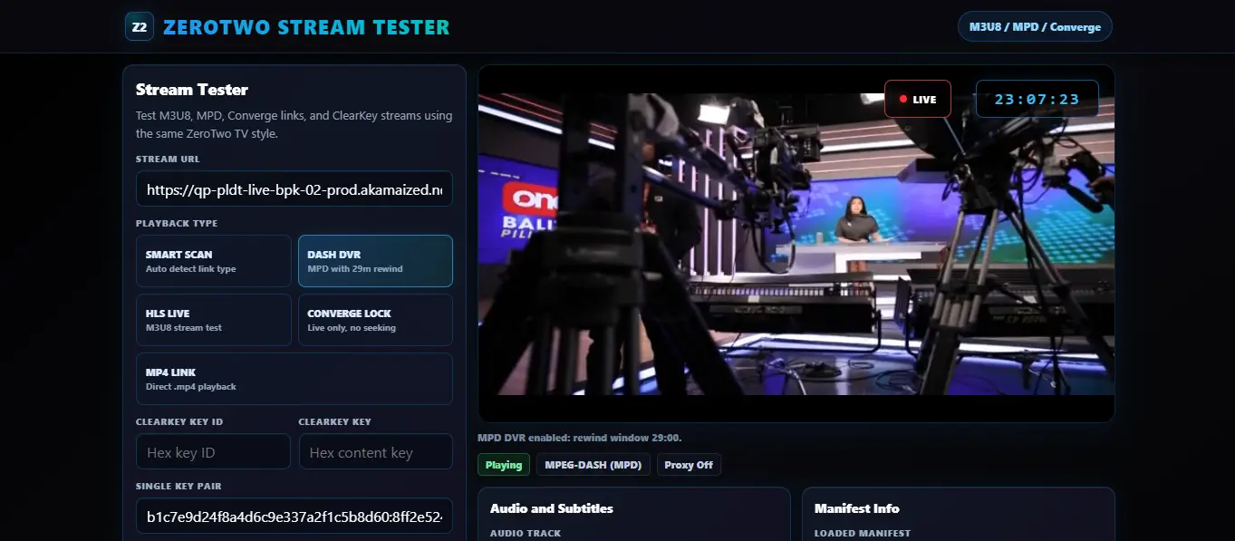Choose the Converge Lock playback type
This screenshot has width=1235, height=541.
375,320
